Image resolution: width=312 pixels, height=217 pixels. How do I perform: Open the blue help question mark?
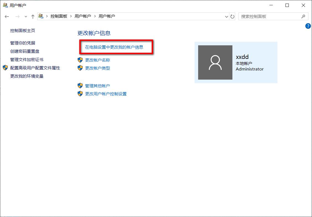[308, 26]
